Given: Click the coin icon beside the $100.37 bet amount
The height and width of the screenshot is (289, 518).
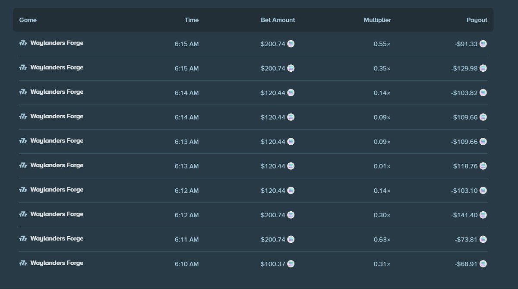Looking at the screenshot, I should tap(291, 264).
